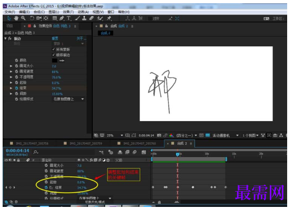Expand the 不透明度 property triangle
294x209 pixels.
(11, 77)
